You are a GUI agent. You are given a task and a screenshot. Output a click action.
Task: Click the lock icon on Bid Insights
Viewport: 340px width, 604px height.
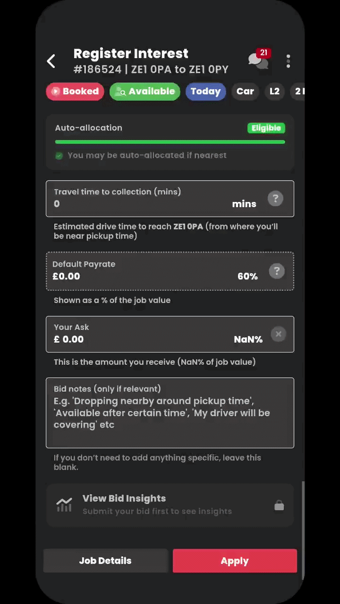point(279,505)
